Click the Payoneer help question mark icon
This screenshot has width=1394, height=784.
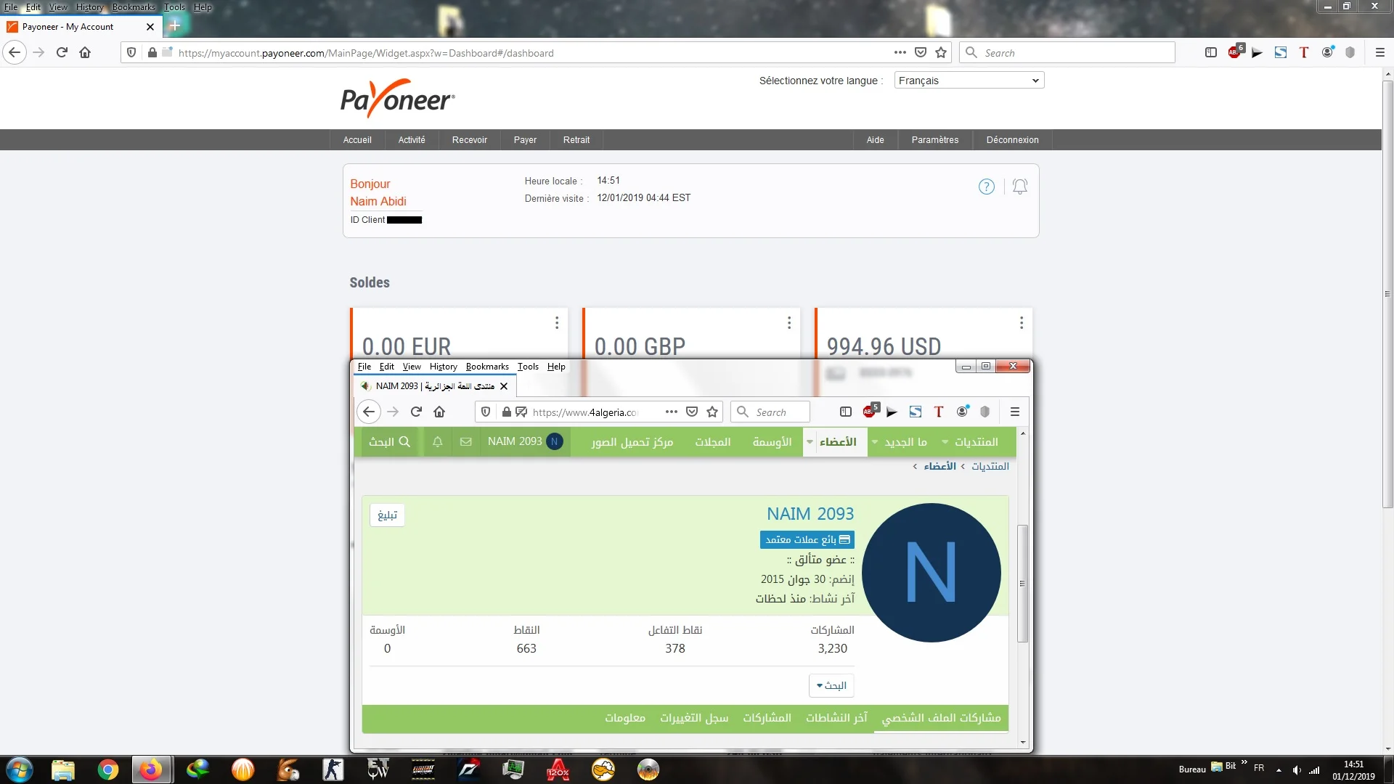(x=986, y=187)
